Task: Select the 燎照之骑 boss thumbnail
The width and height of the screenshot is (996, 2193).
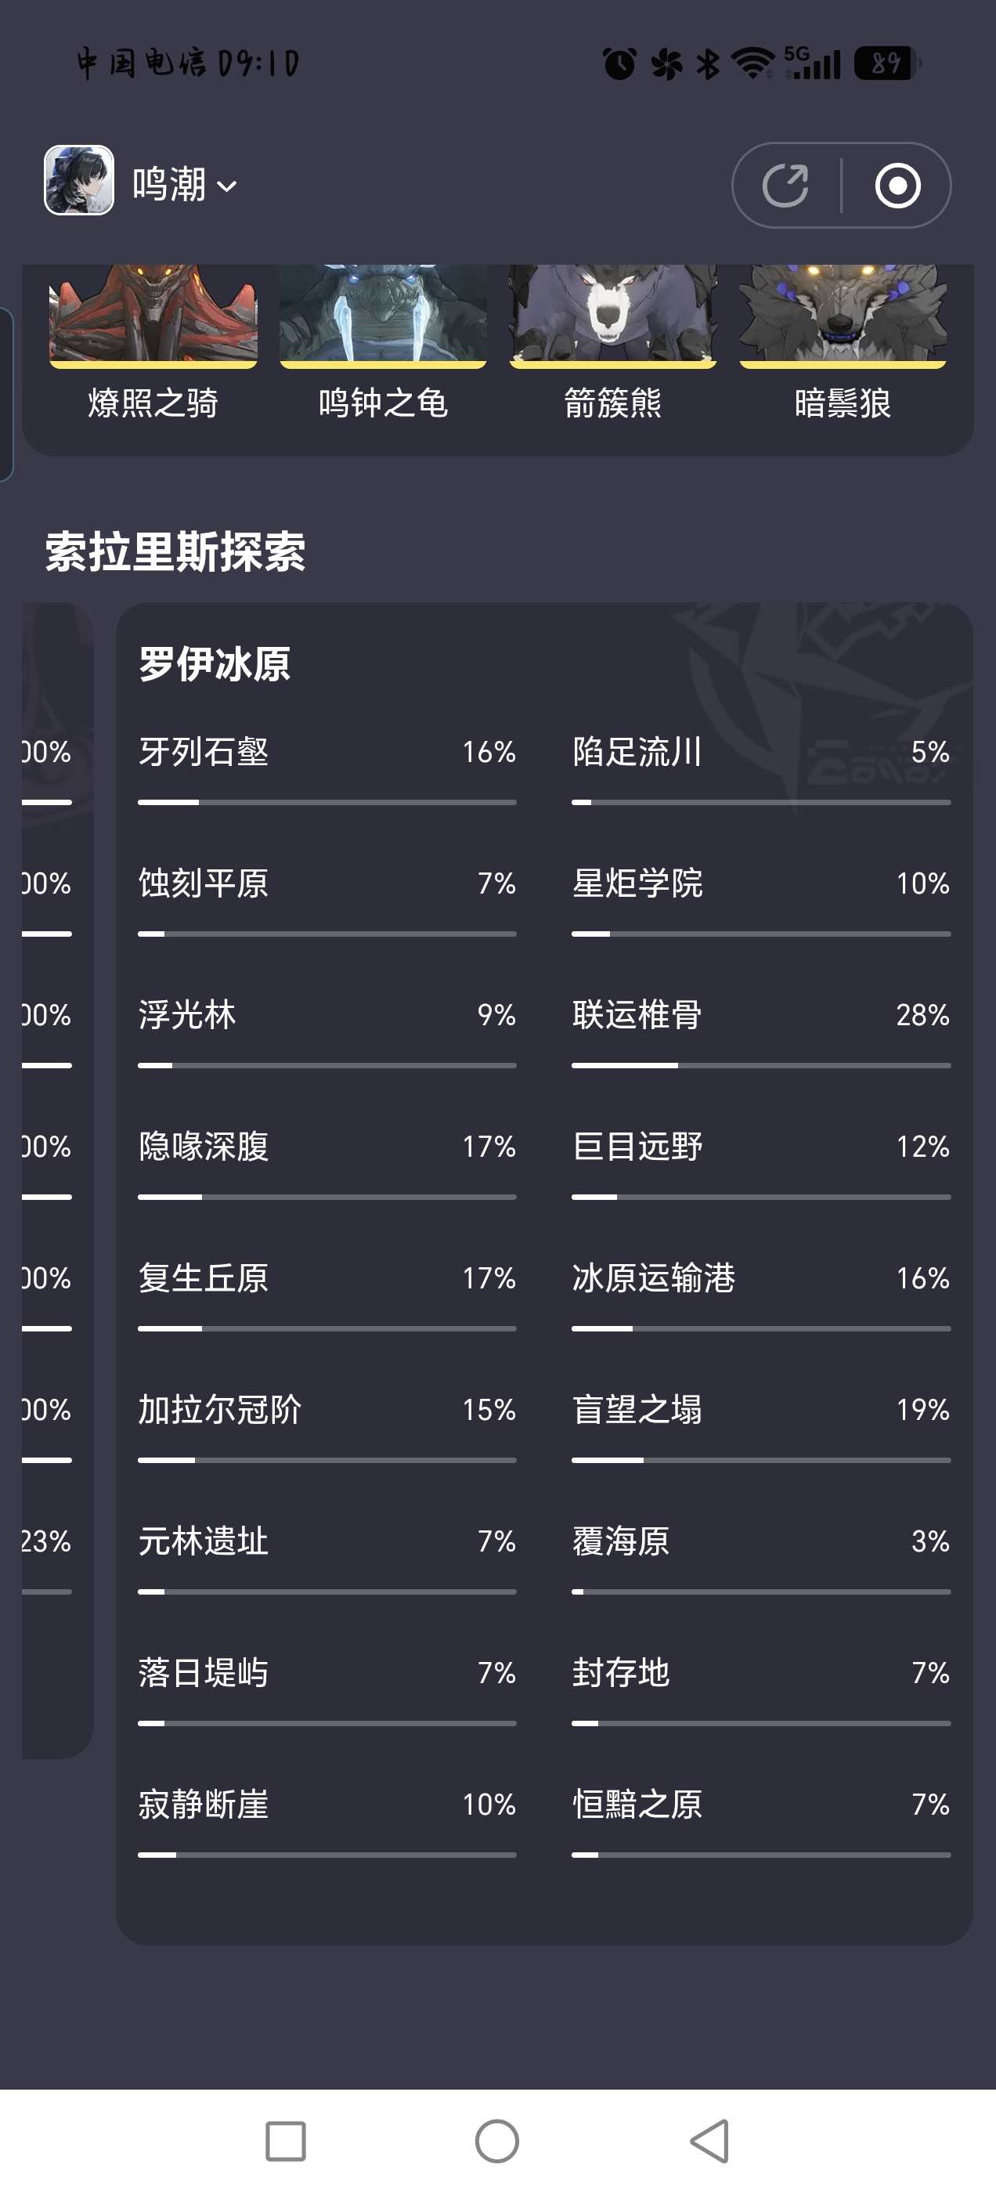Action: (x=153, y=342)
